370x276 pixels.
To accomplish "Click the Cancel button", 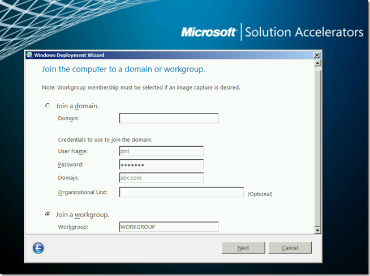I will coord(290,248).
